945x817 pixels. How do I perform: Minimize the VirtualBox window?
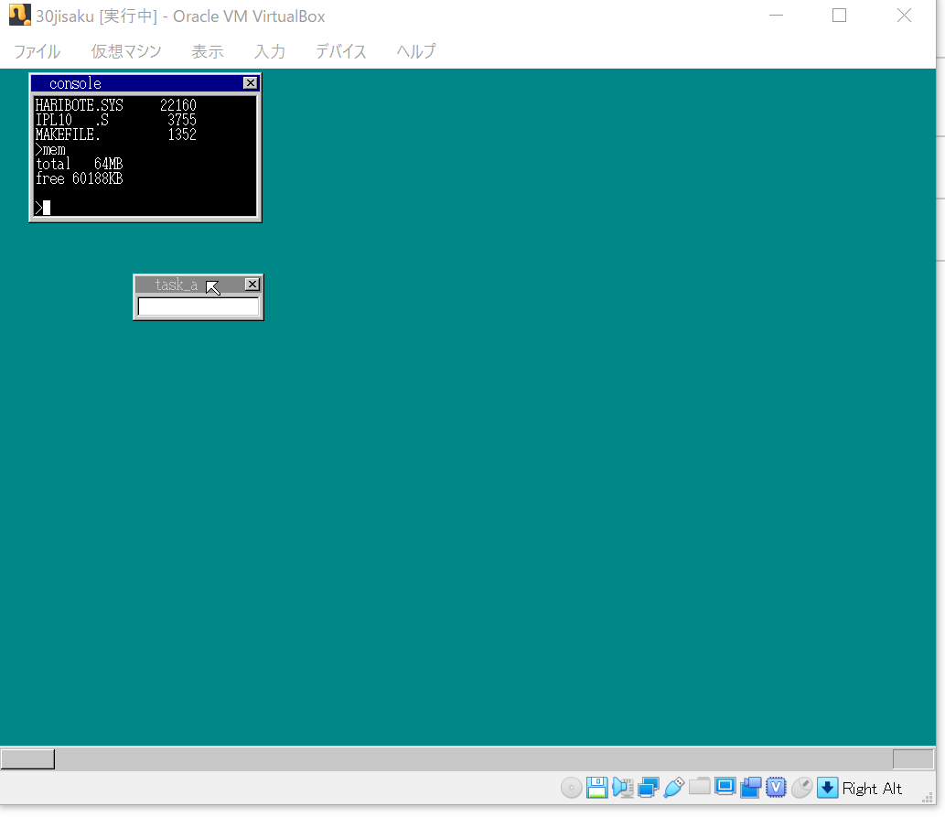777,15
